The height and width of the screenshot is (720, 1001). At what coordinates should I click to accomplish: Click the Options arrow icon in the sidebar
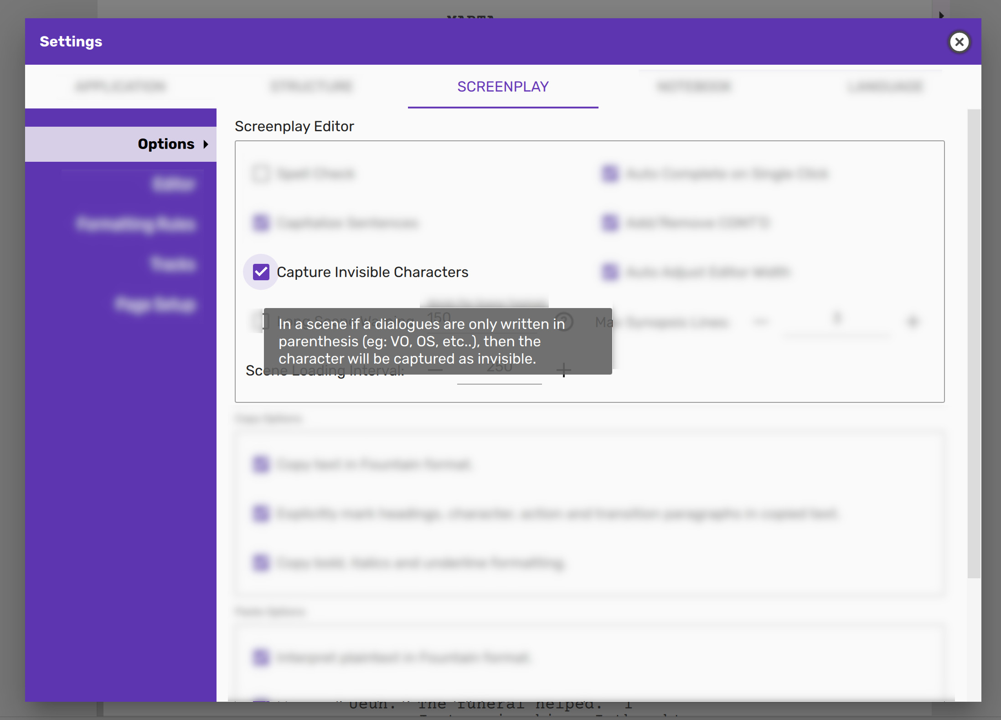[x=206, y=144]
